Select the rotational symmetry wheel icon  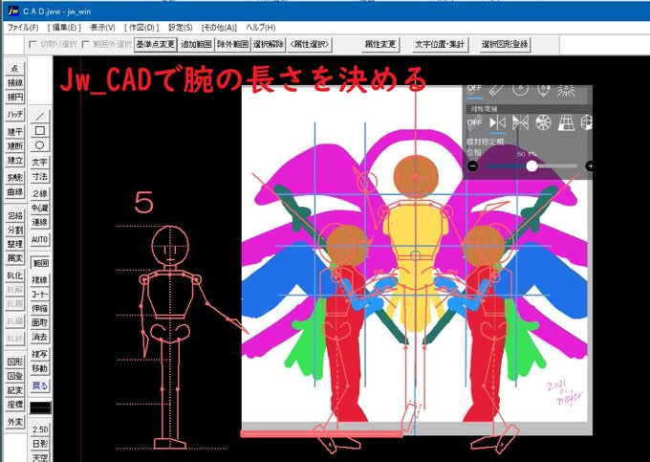tap(543, 122)
